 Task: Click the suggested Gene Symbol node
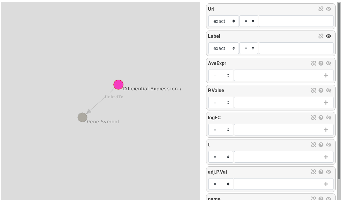82,117
